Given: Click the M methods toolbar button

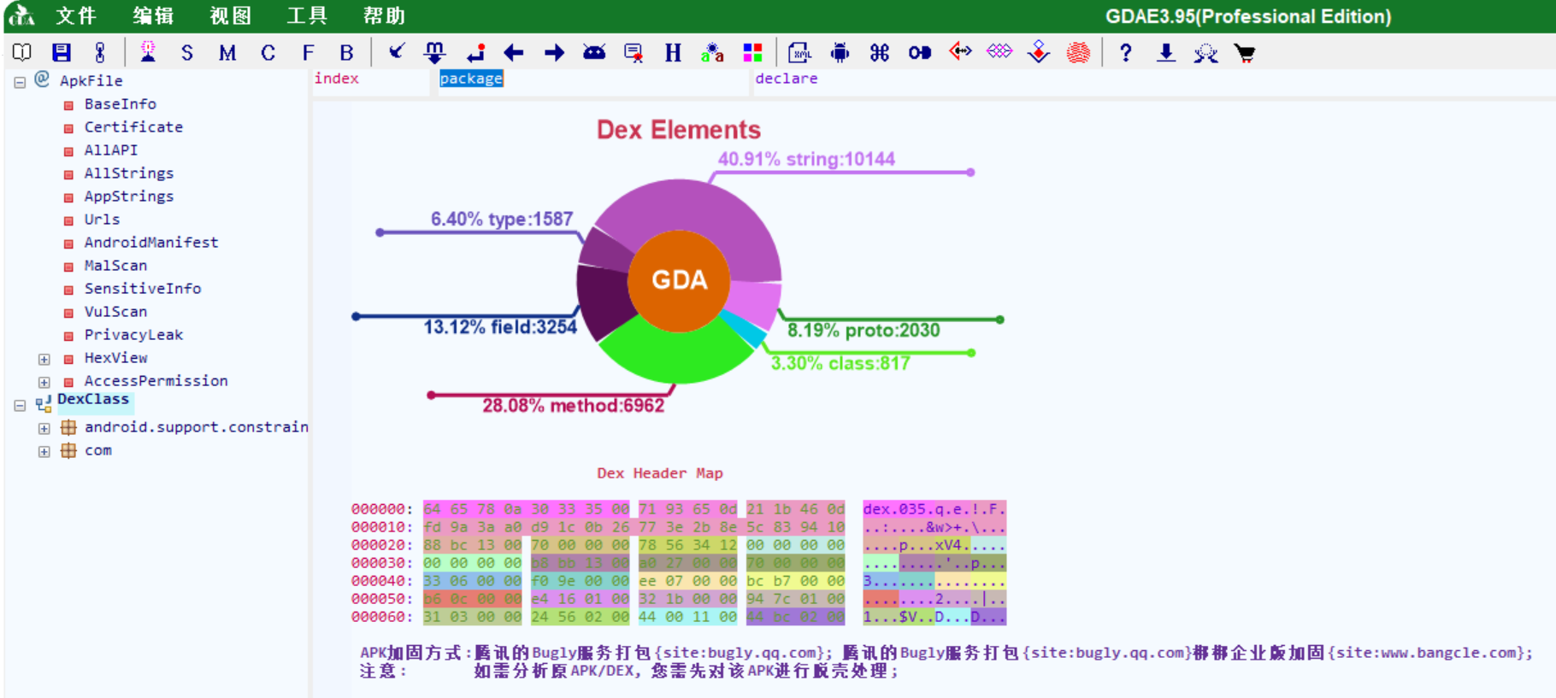Looking at the screenshot, I should 227,53.
